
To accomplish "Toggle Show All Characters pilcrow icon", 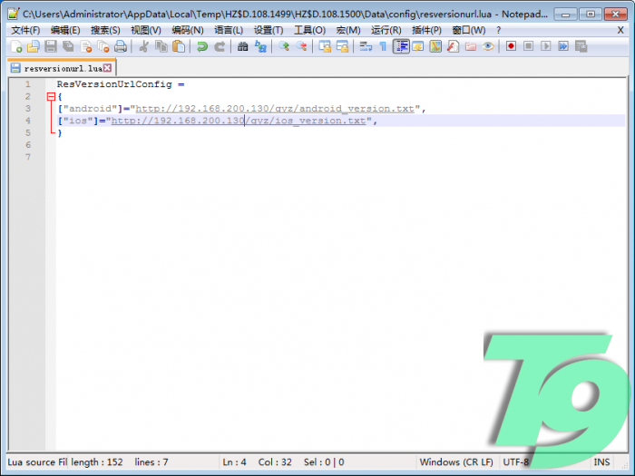I will coord(383,46).
